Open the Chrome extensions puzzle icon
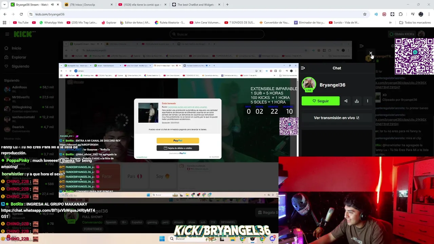 coord(401,14)
